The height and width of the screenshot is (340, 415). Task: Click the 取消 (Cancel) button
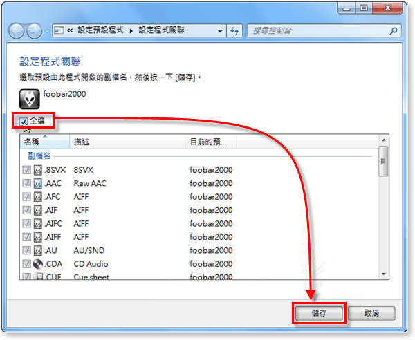(371, 313)
